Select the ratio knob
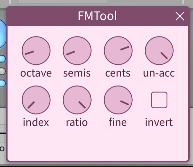 coord(77,100)
